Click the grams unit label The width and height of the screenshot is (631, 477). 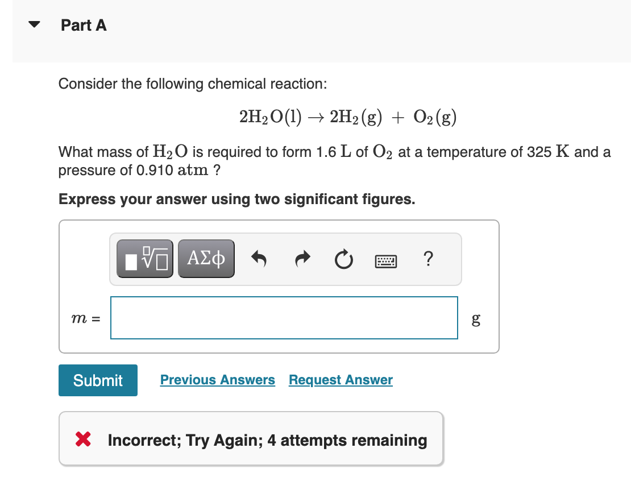(475, 320)
